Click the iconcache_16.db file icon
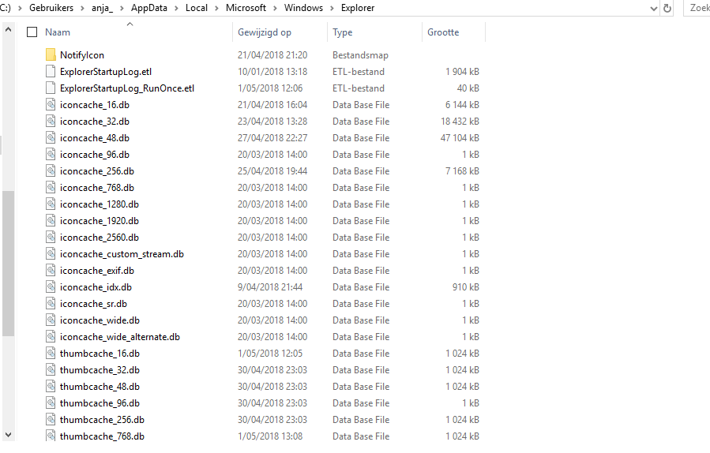The image size is (710, 453). point(51,104)
